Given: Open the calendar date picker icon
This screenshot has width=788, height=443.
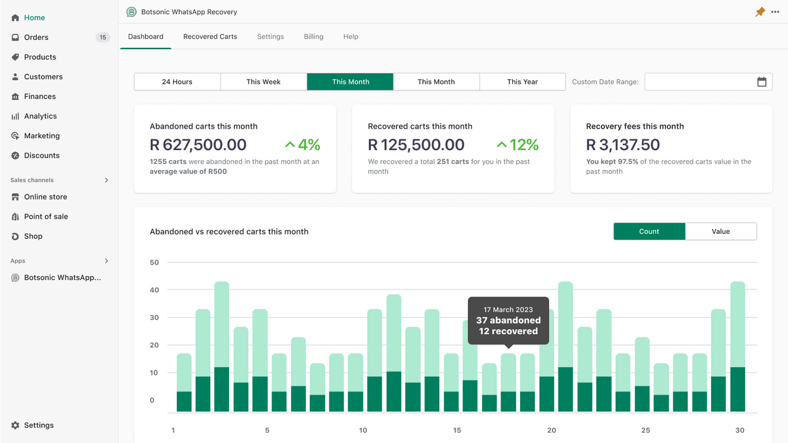Looking at the screenshot, I should click(x=762, y=82).
